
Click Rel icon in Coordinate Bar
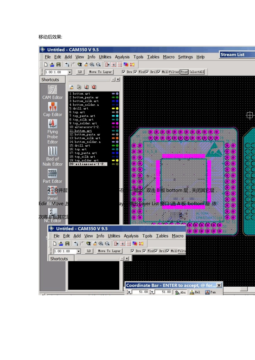[195, 292]
